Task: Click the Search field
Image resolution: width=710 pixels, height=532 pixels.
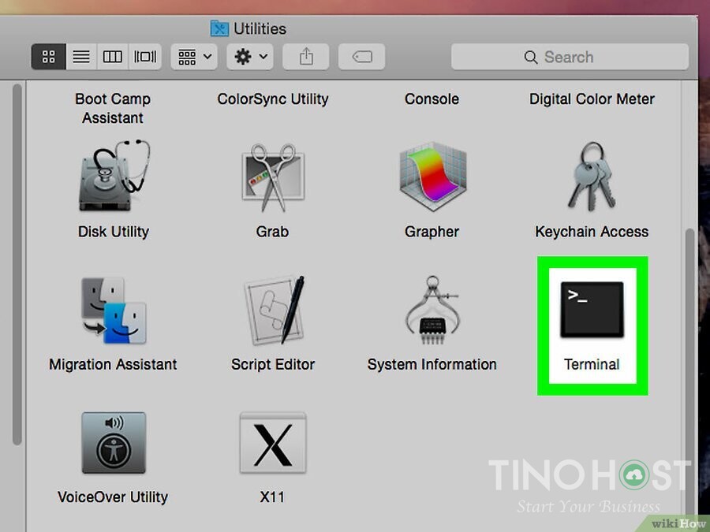Action: coord(570,57)
